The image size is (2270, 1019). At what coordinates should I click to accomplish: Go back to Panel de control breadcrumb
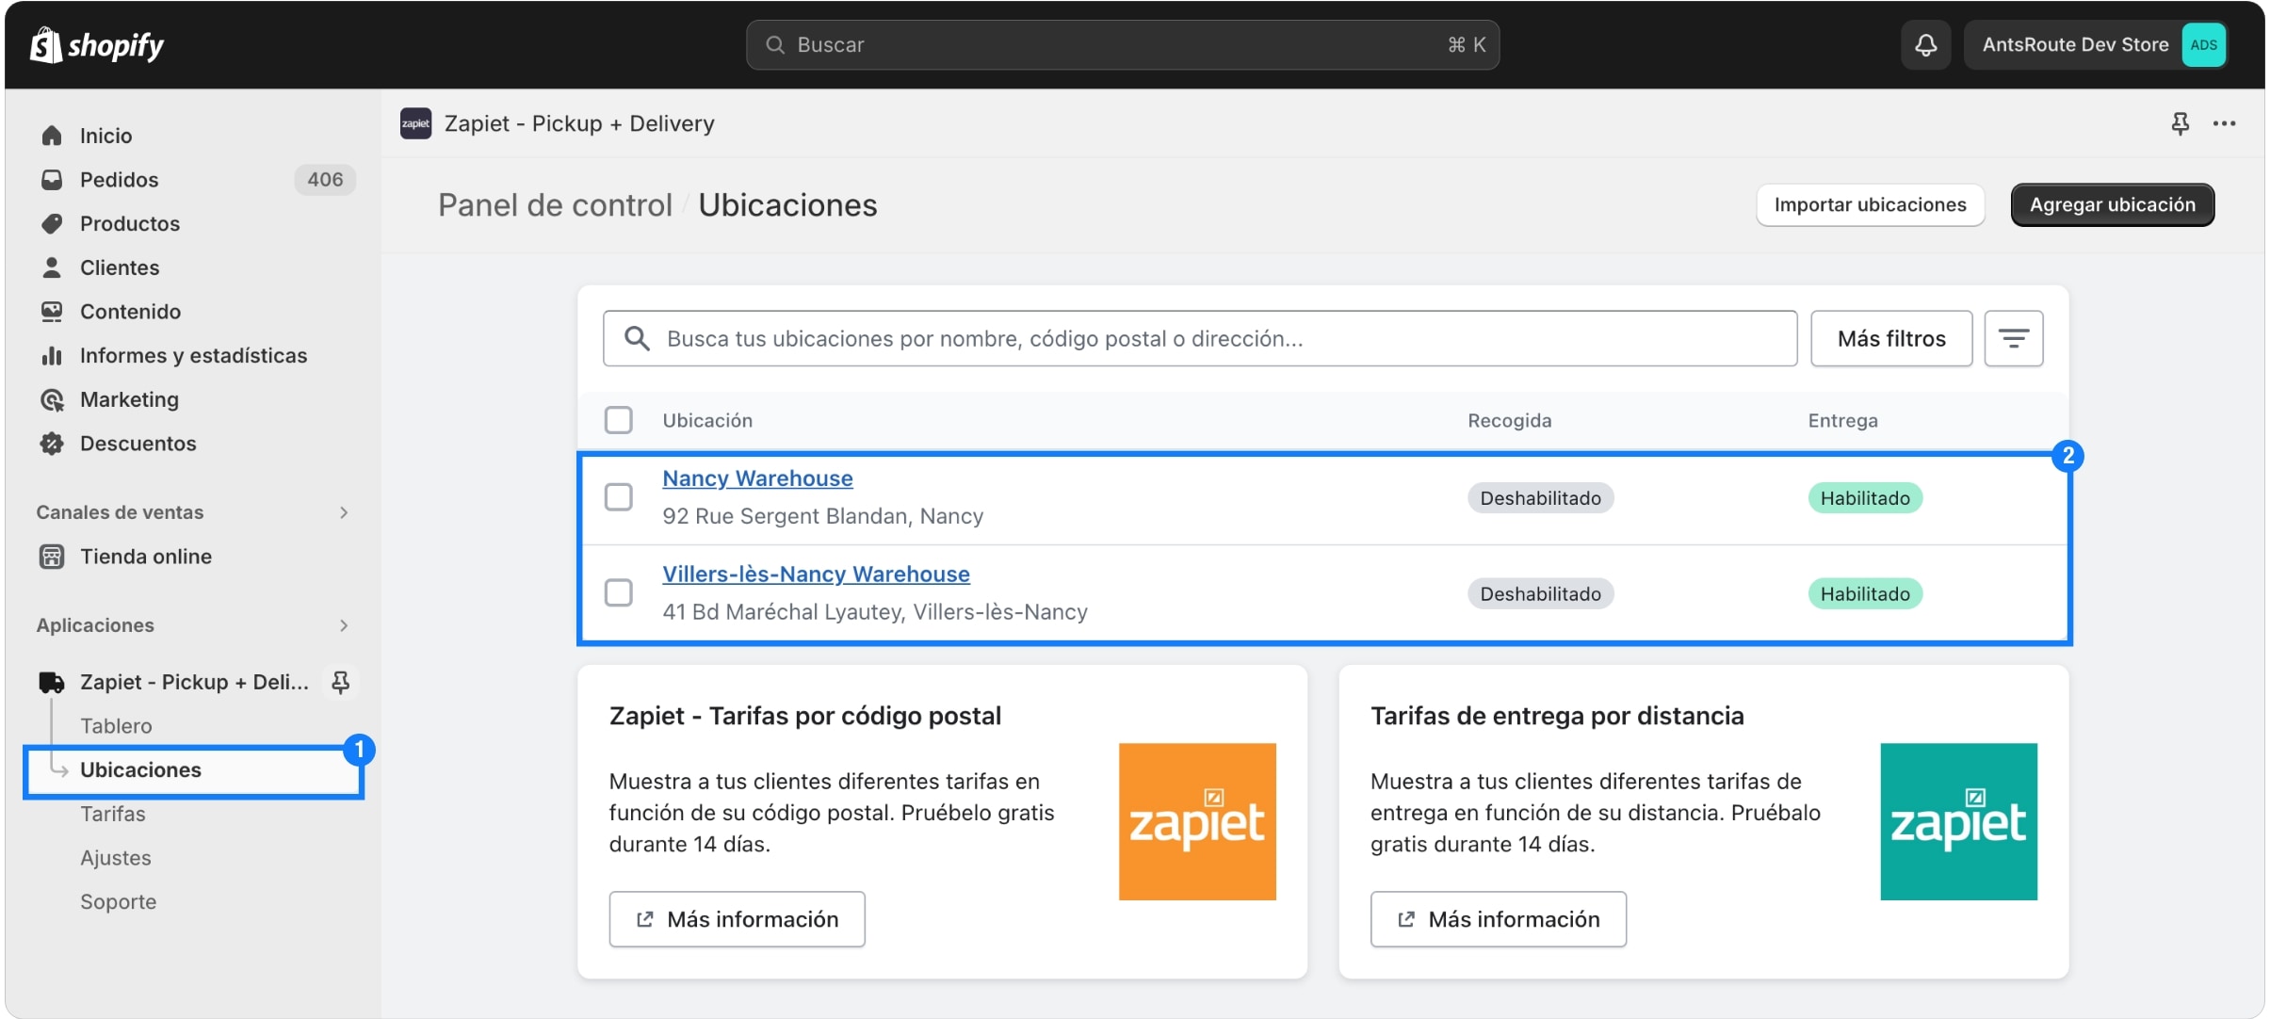555,205
